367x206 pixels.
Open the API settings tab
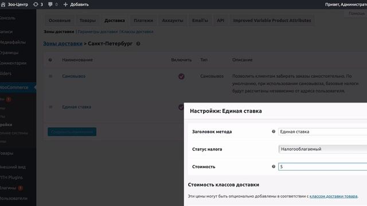pos(220,21)
